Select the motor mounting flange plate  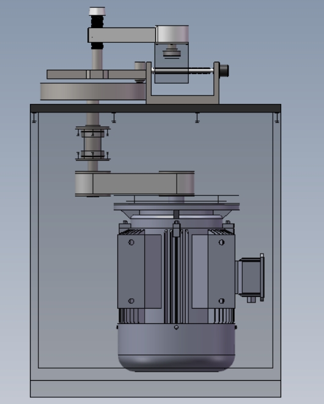177,205
